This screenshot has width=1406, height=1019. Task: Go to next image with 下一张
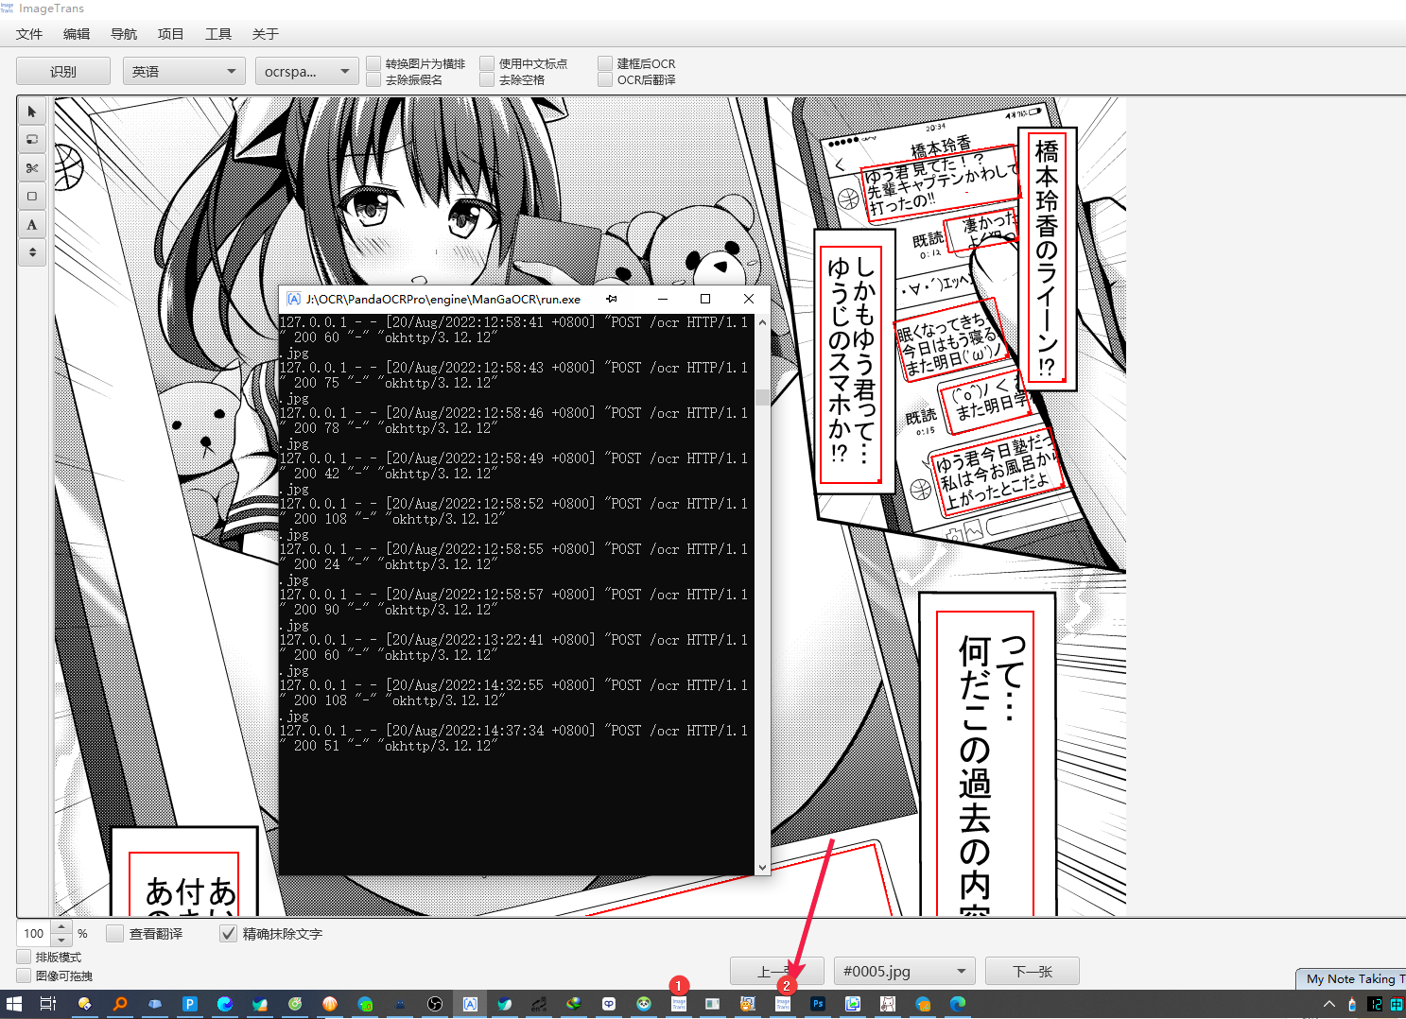pyautogui.click(x=1033, y=971)
